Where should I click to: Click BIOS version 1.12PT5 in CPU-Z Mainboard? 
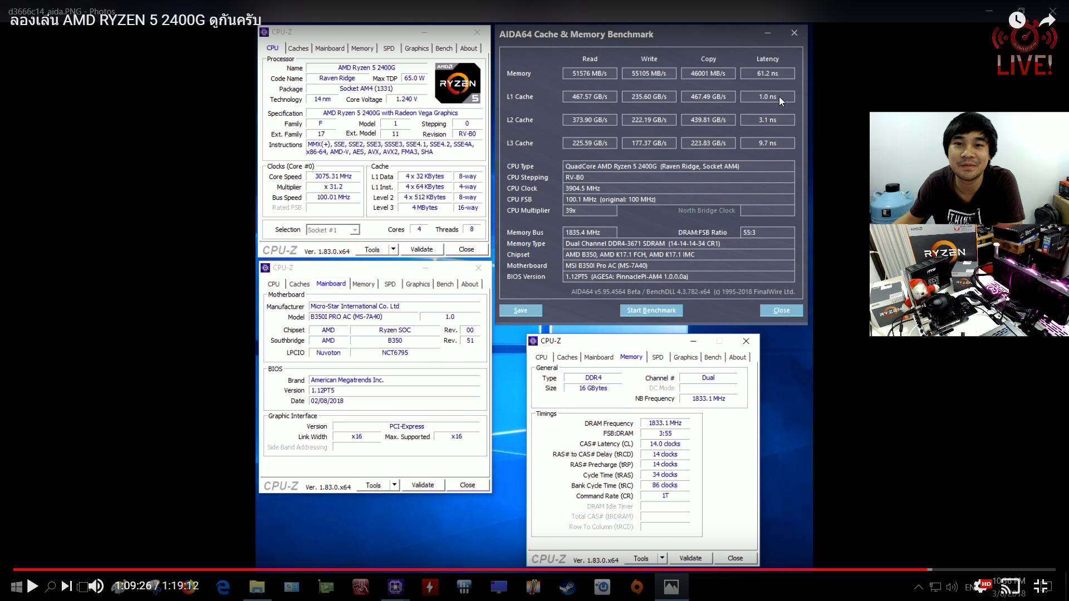click(395, 391)
